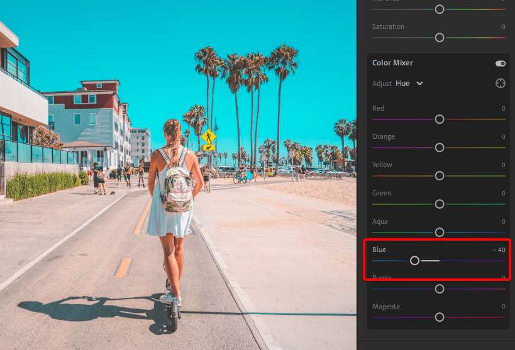Click the Green hue slider handle
This screenshot has height=350, width=515.
pos(440,204)
